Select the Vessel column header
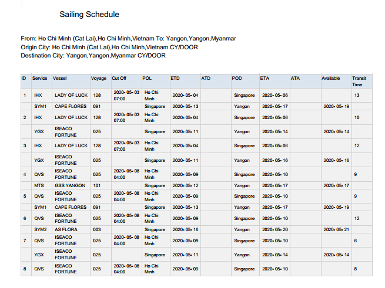 pyautogui.click(x=61, y=78)
